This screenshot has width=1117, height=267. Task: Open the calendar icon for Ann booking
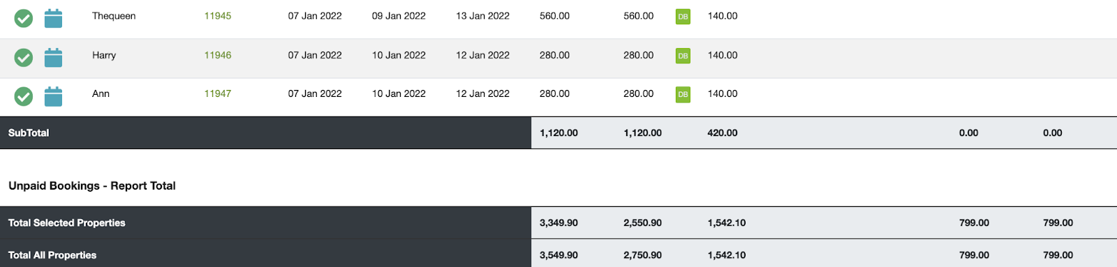click(x=53, y=96)
